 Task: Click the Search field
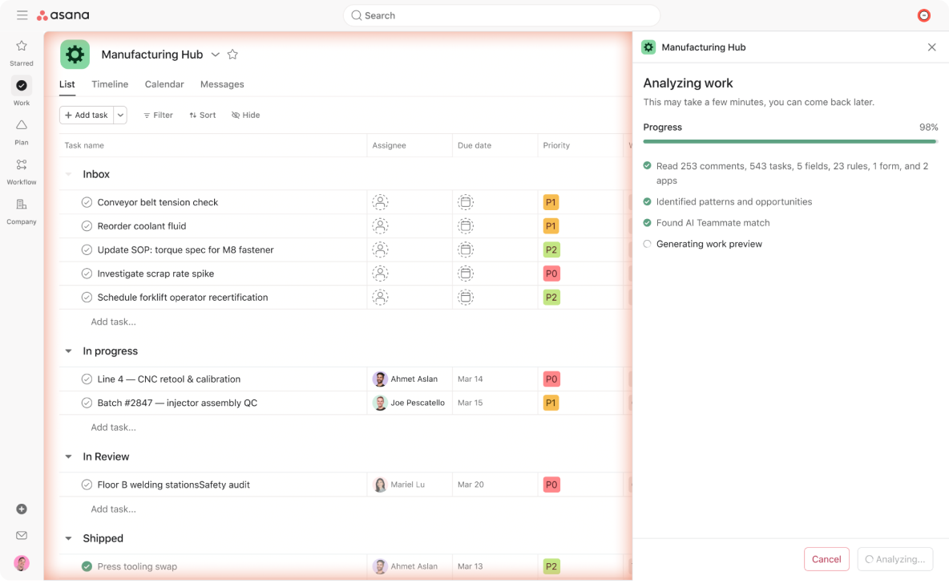501,16
